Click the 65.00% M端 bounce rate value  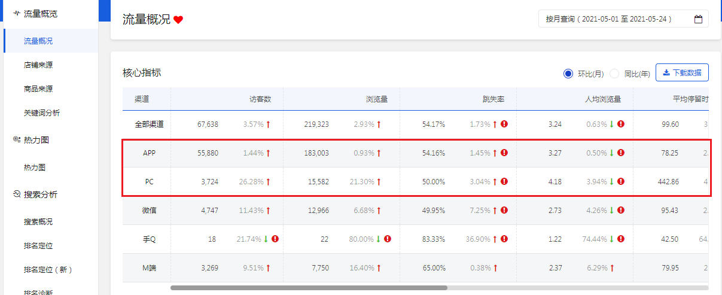433,268
